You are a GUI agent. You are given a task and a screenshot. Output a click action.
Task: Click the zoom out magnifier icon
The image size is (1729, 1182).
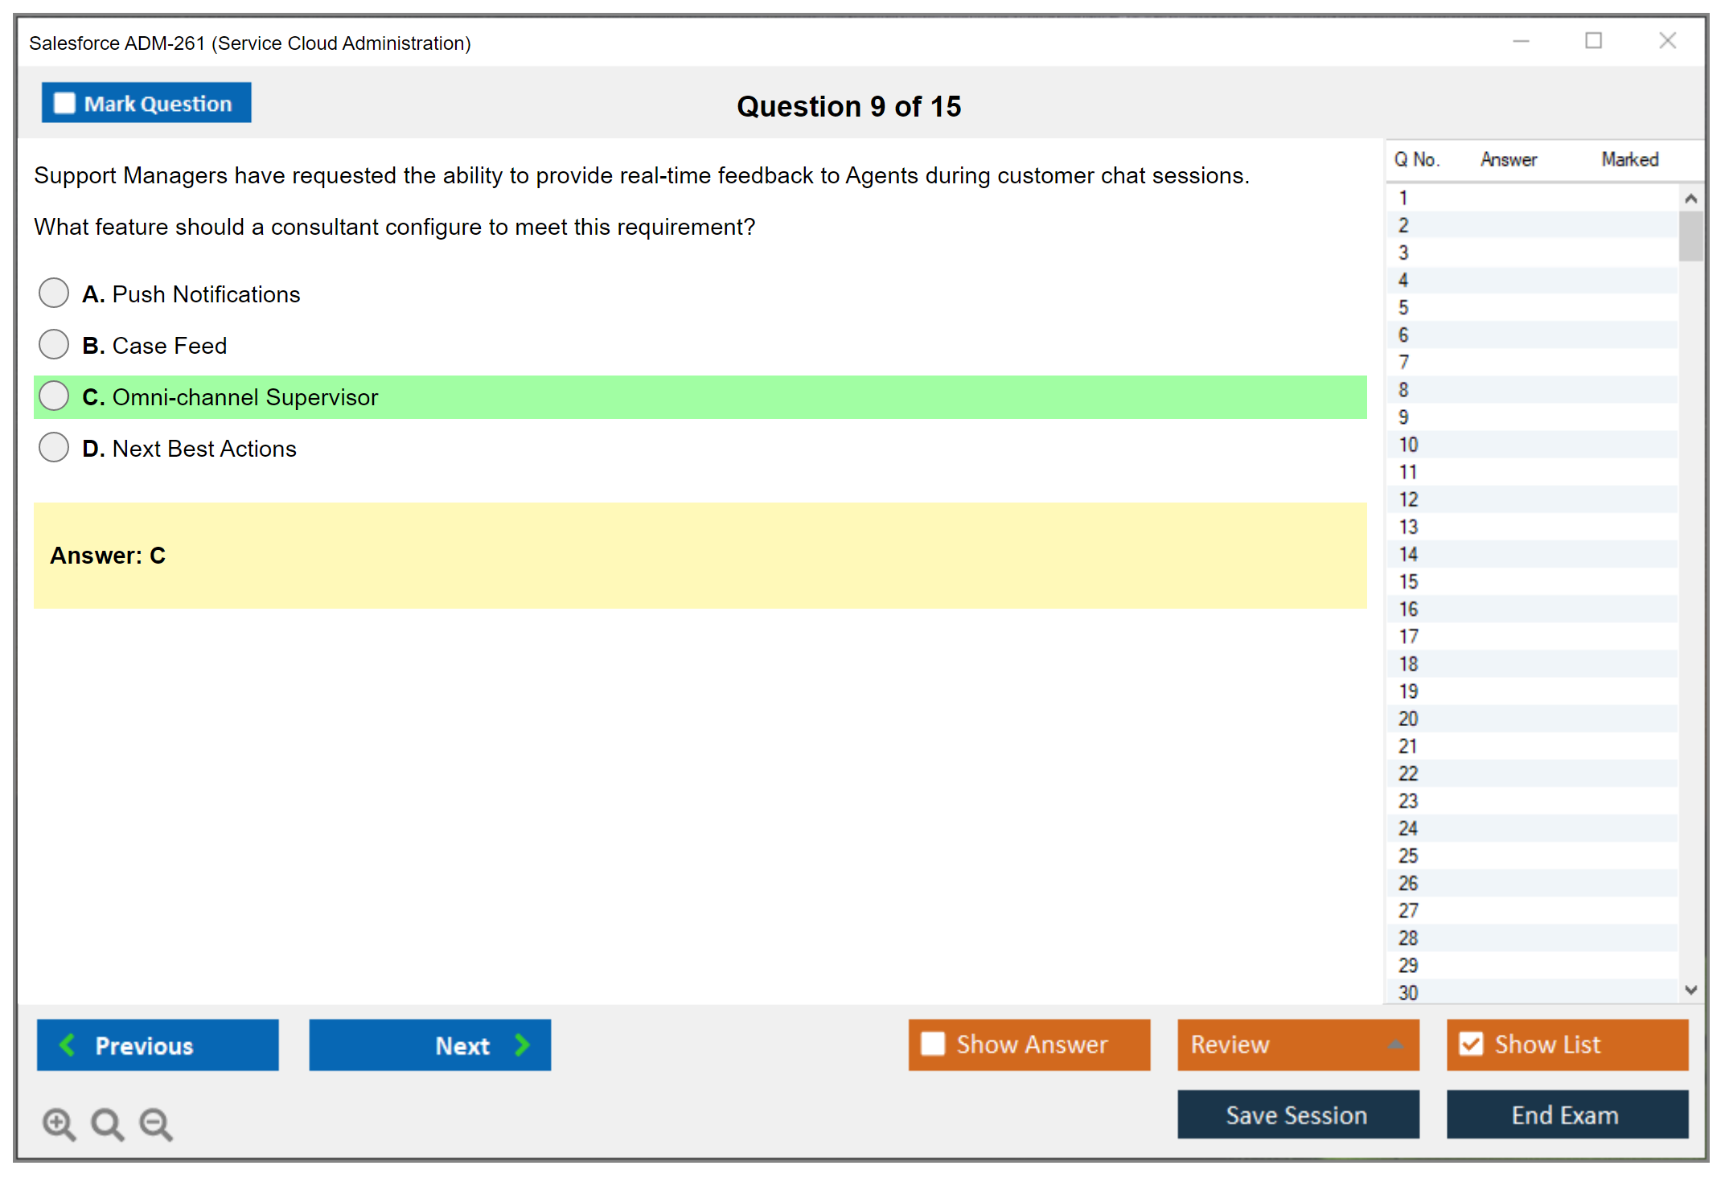pyautogui.click(x=155, y=1123)
